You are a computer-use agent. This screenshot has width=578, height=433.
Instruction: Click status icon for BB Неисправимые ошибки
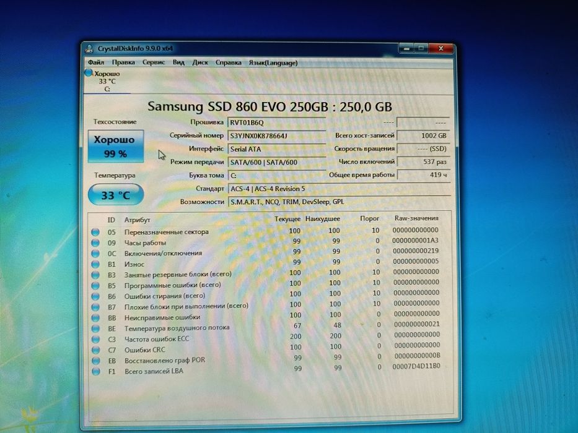tap(95, 317)
